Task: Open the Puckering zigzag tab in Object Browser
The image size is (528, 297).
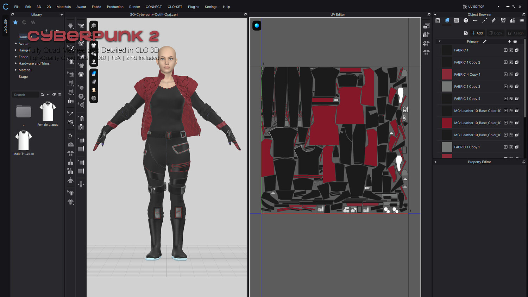Action: pyautogui.click(x=494, y=20)
